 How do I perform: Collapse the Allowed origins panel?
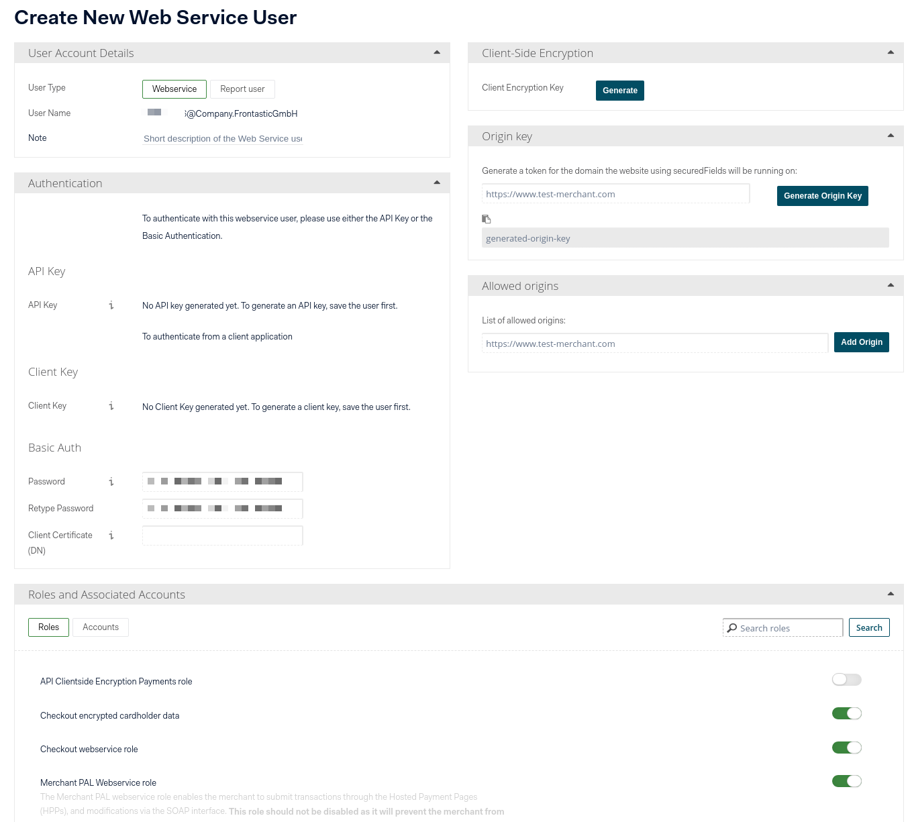coord(891,285)
